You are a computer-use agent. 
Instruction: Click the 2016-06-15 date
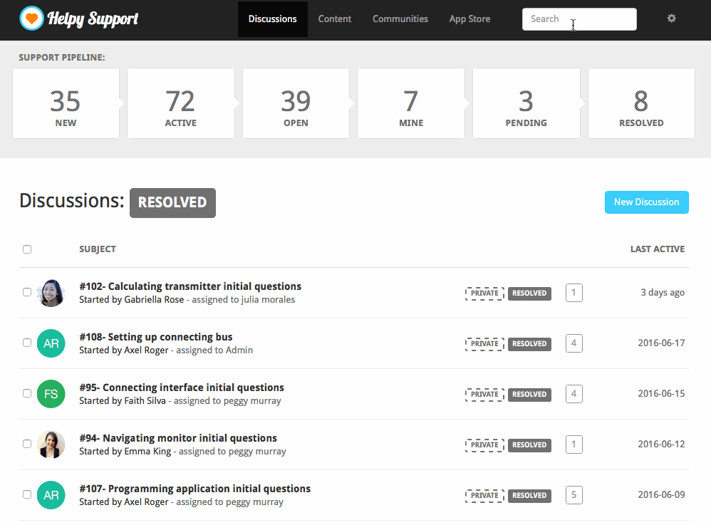[662, 393]
